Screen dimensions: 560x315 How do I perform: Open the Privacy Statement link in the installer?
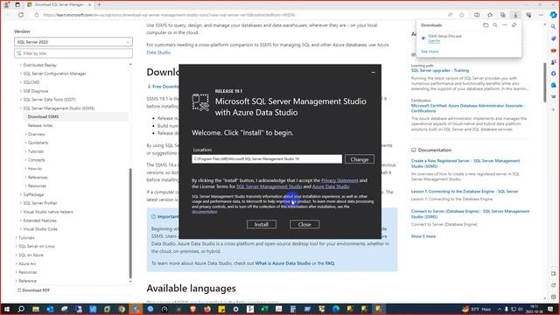[x=339, y=180]
